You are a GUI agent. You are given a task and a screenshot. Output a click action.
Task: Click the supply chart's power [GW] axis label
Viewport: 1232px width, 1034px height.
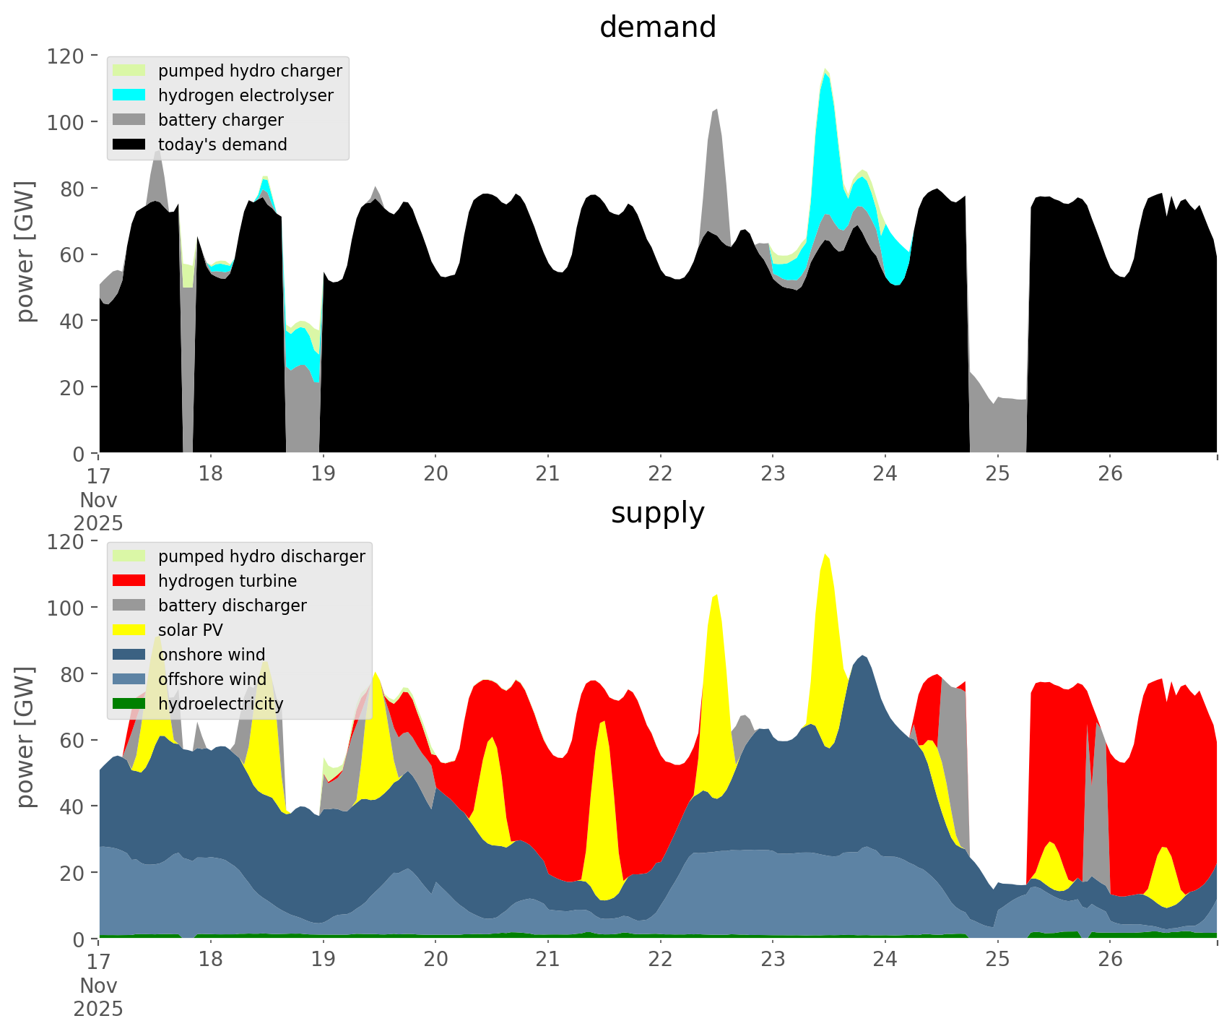25,738
